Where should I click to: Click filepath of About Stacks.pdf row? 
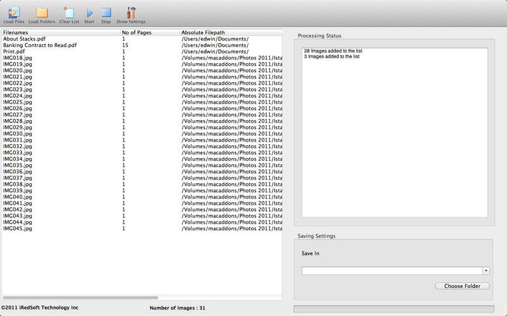pos(215,39)
